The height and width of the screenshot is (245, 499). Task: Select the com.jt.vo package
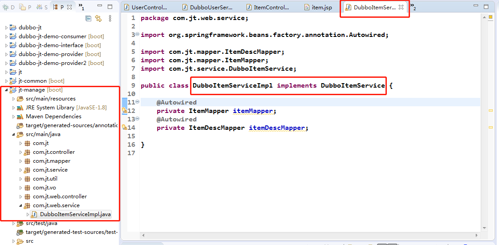click(x=44, y=188)
